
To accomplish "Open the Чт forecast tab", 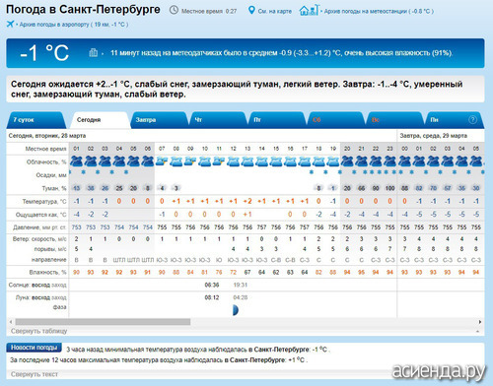I will (218, 120).
